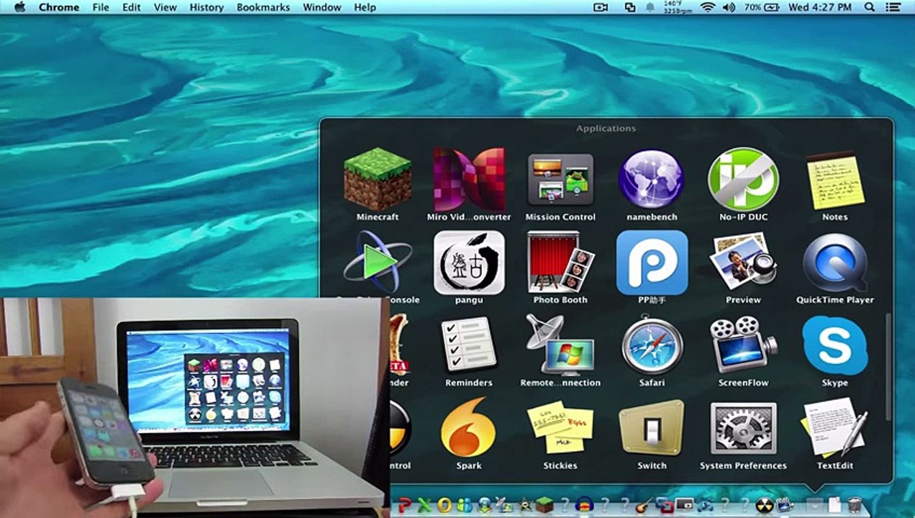
Task: Open Stickies
Action: tap(560, 428)
